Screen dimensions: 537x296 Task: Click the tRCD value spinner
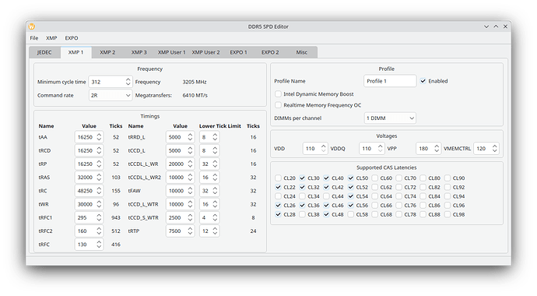click(x=89, y=150)
